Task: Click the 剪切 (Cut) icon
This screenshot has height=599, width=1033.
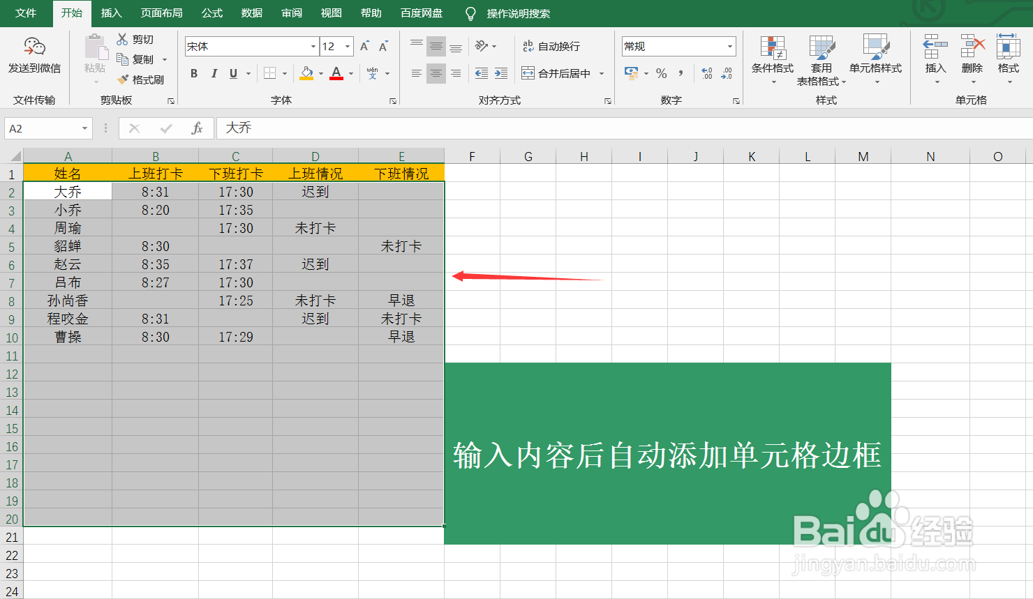Action: (x=138, y=39)
